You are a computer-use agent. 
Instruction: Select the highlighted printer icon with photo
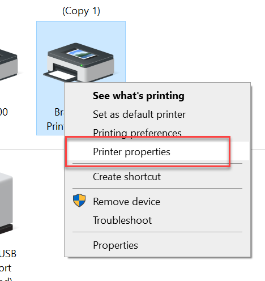tap(79, 62)
